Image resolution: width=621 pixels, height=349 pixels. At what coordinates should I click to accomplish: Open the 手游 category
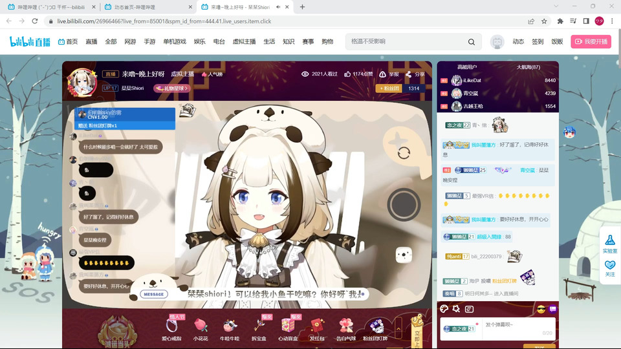tap(149, 41)
